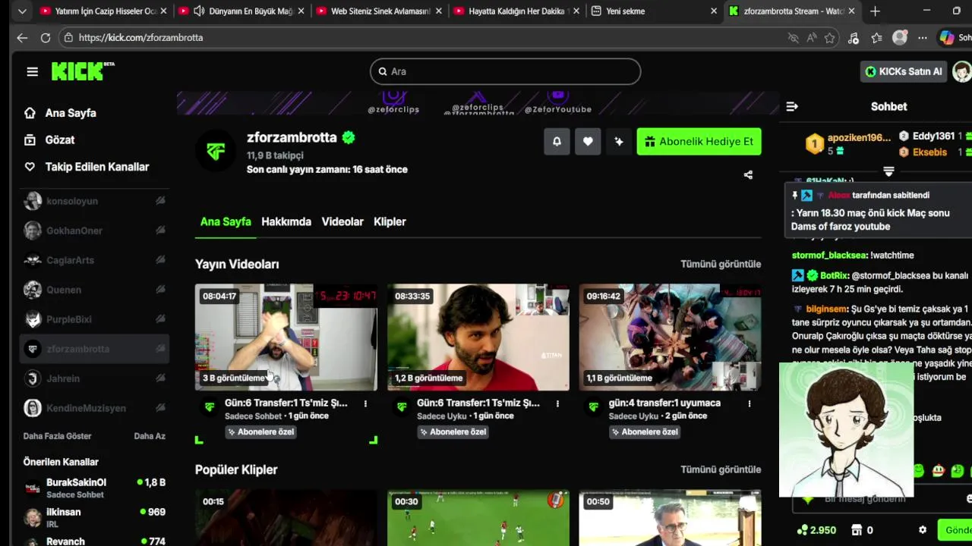Click the sparkle subscribe icon
The height and width of the screenshot is (546, 972).
click(x=619, y=142)
